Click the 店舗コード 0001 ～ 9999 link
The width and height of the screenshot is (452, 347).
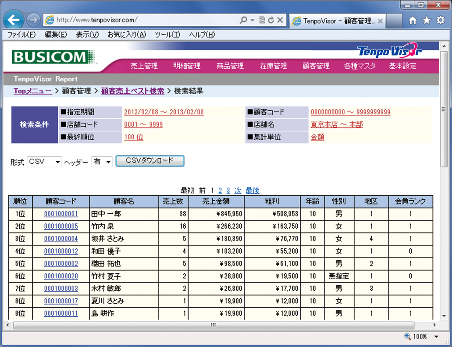point(143,125)
